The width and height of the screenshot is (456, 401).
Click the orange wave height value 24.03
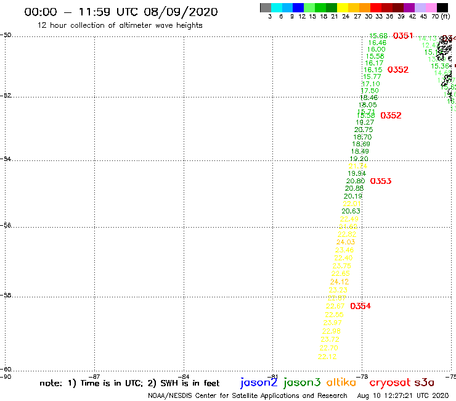coord(346,242)
